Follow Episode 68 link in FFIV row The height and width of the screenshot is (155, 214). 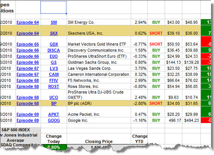click(28, 80)
